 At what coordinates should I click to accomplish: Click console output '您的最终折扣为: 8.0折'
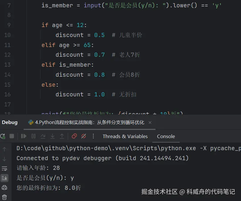tap(49, 188)
